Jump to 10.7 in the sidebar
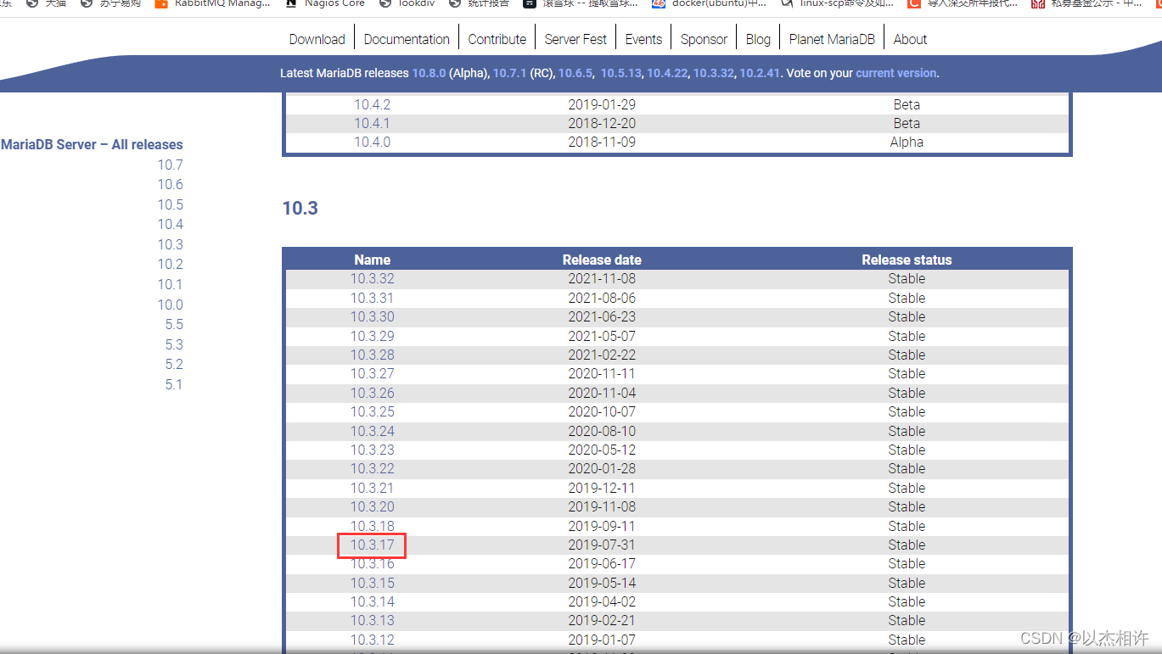Screen dimensions: 1162x654 tap(170, 165)
